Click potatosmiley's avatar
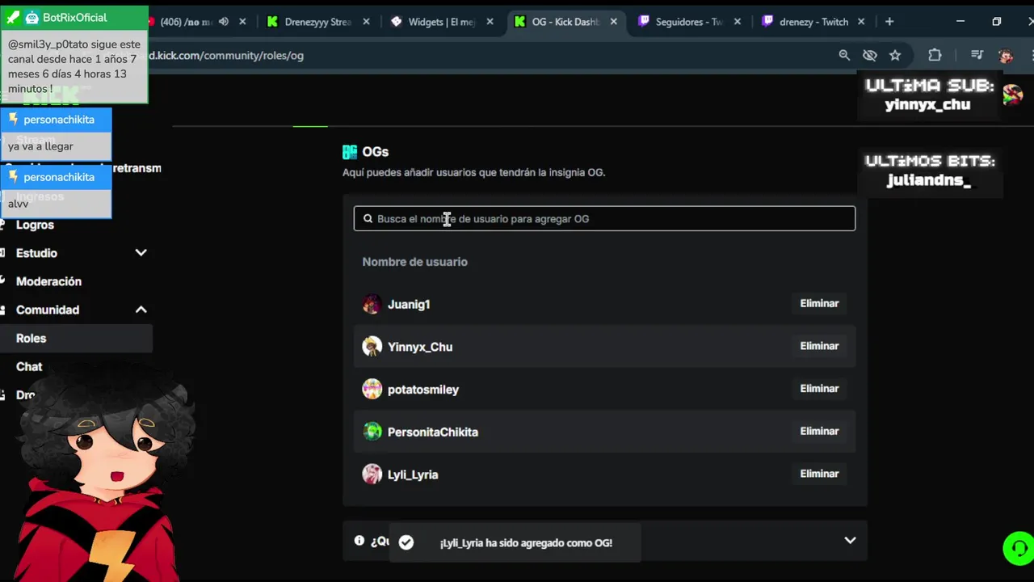The height and width of the screenshot is (582, 1034). coord(372,389)
